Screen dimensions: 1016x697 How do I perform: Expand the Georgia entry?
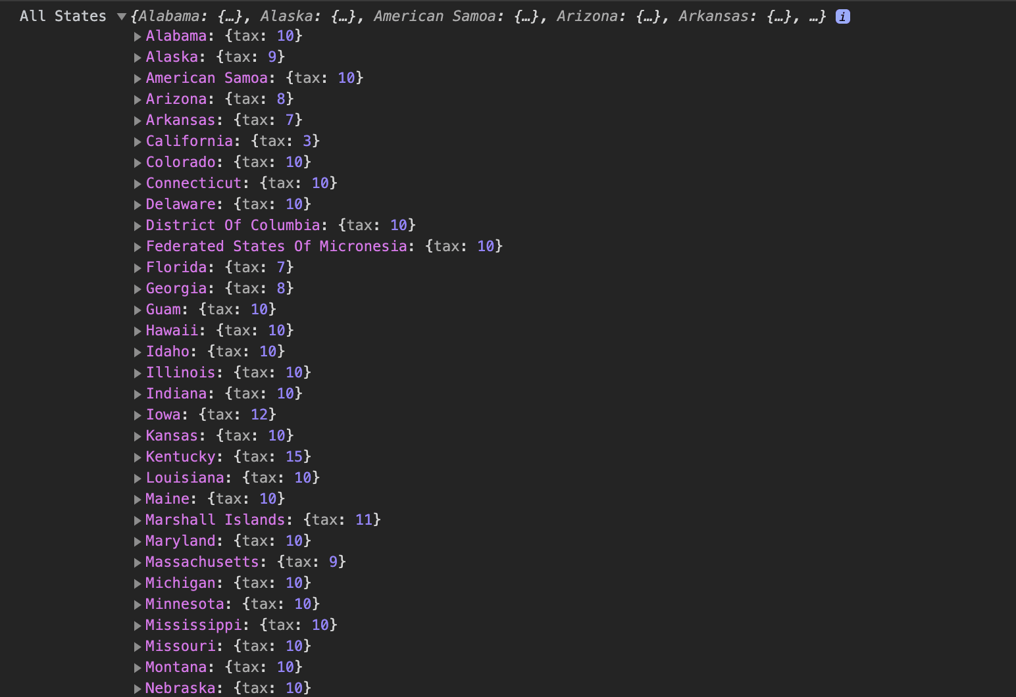tap(138, 289)
